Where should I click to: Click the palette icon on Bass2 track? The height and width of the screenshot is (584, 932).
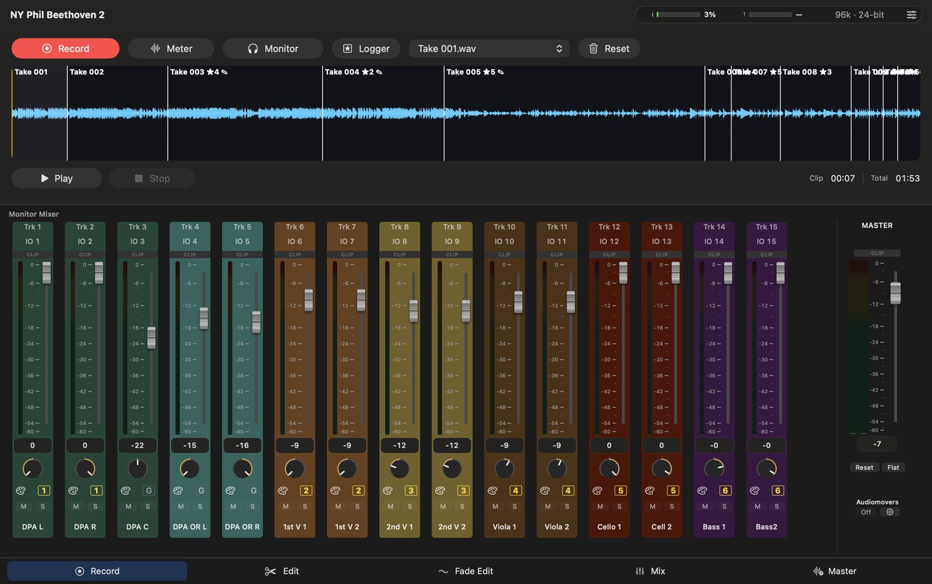point(754,490)
